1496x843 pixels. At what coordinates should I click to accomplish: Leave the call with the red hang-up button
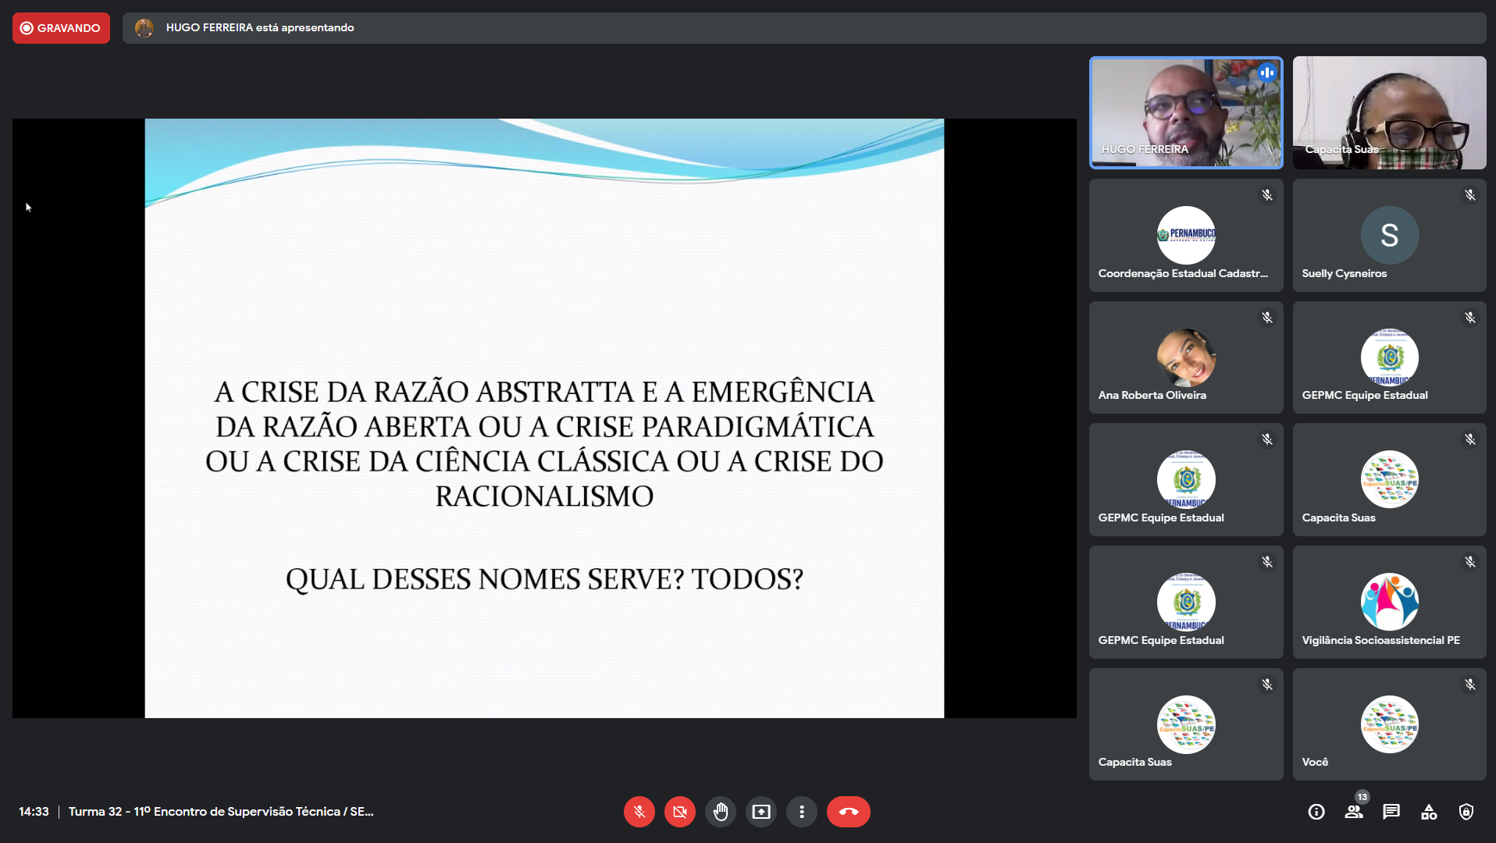pos(848,812)
